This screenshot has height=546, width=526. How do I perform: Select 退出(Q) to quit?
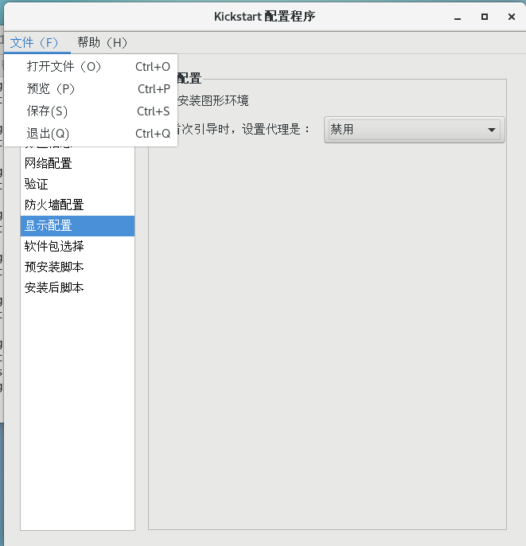(x=91, y=134)
